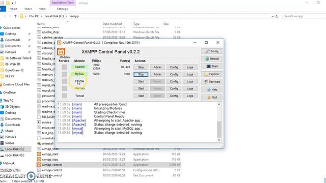Click XAMPP log scrollbar down arrow
The height and width of the screenshot is (183, 326).
tap(219, 140)
